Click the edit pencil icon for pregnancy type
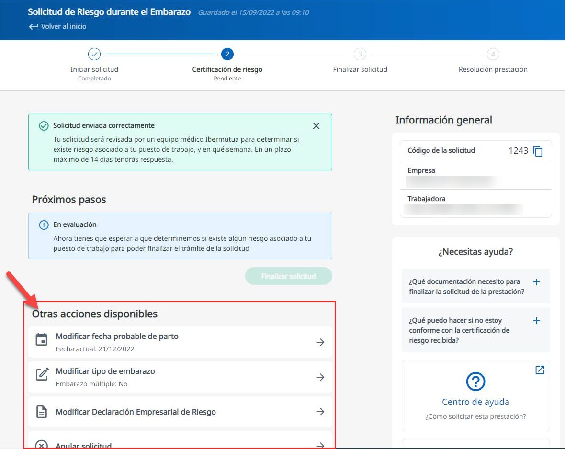This screenshot has height=449, width=565. (x=42, y=375)
